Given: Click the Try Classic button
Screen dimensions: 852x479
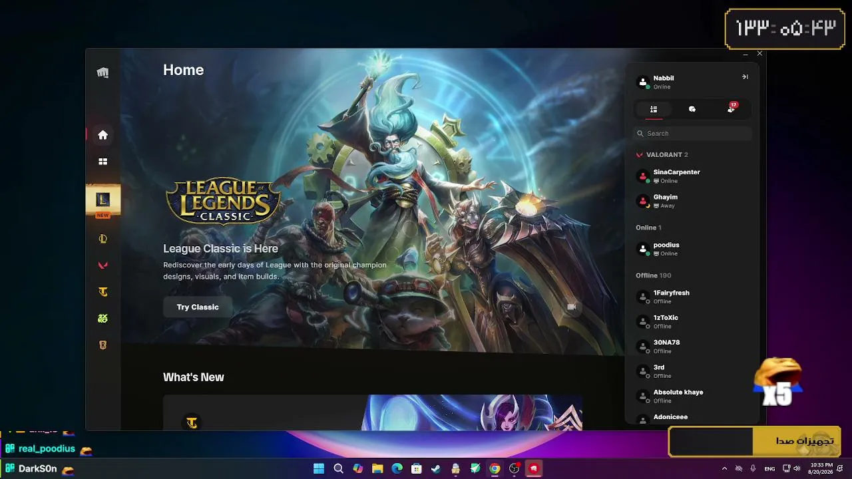Looking at the screenshot, I should click(x=198, y=307).
